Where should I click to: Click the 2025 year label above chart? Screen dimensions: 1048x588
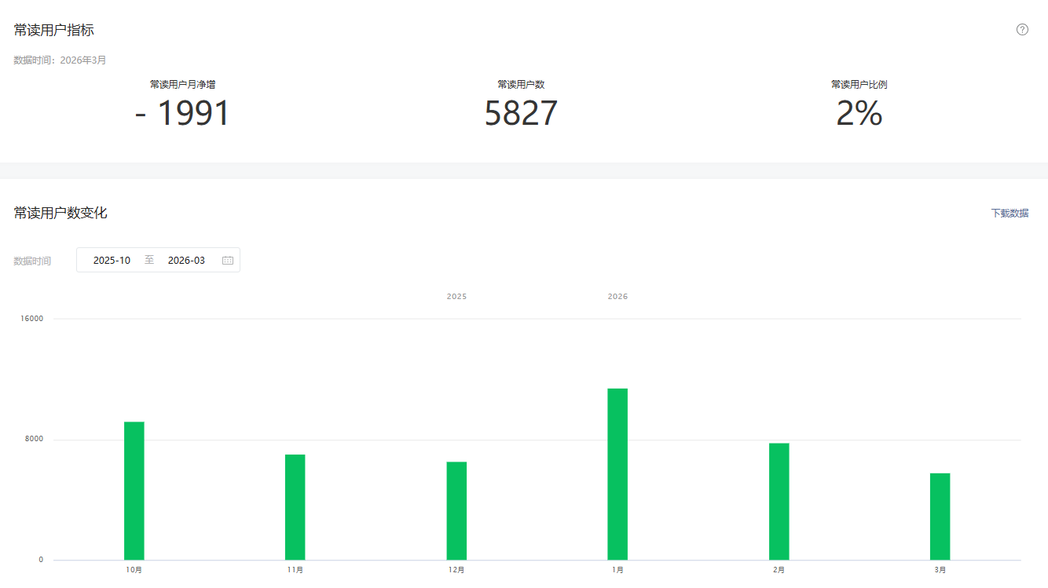[x=456, y=297]
